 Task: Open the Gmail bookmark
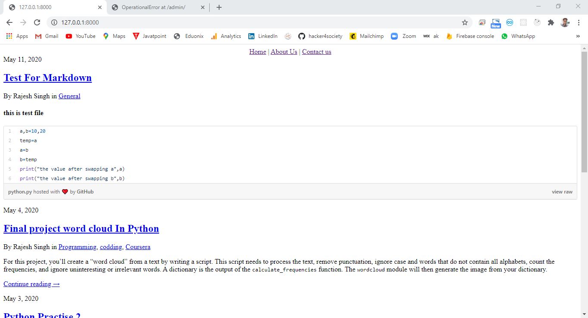46,36
